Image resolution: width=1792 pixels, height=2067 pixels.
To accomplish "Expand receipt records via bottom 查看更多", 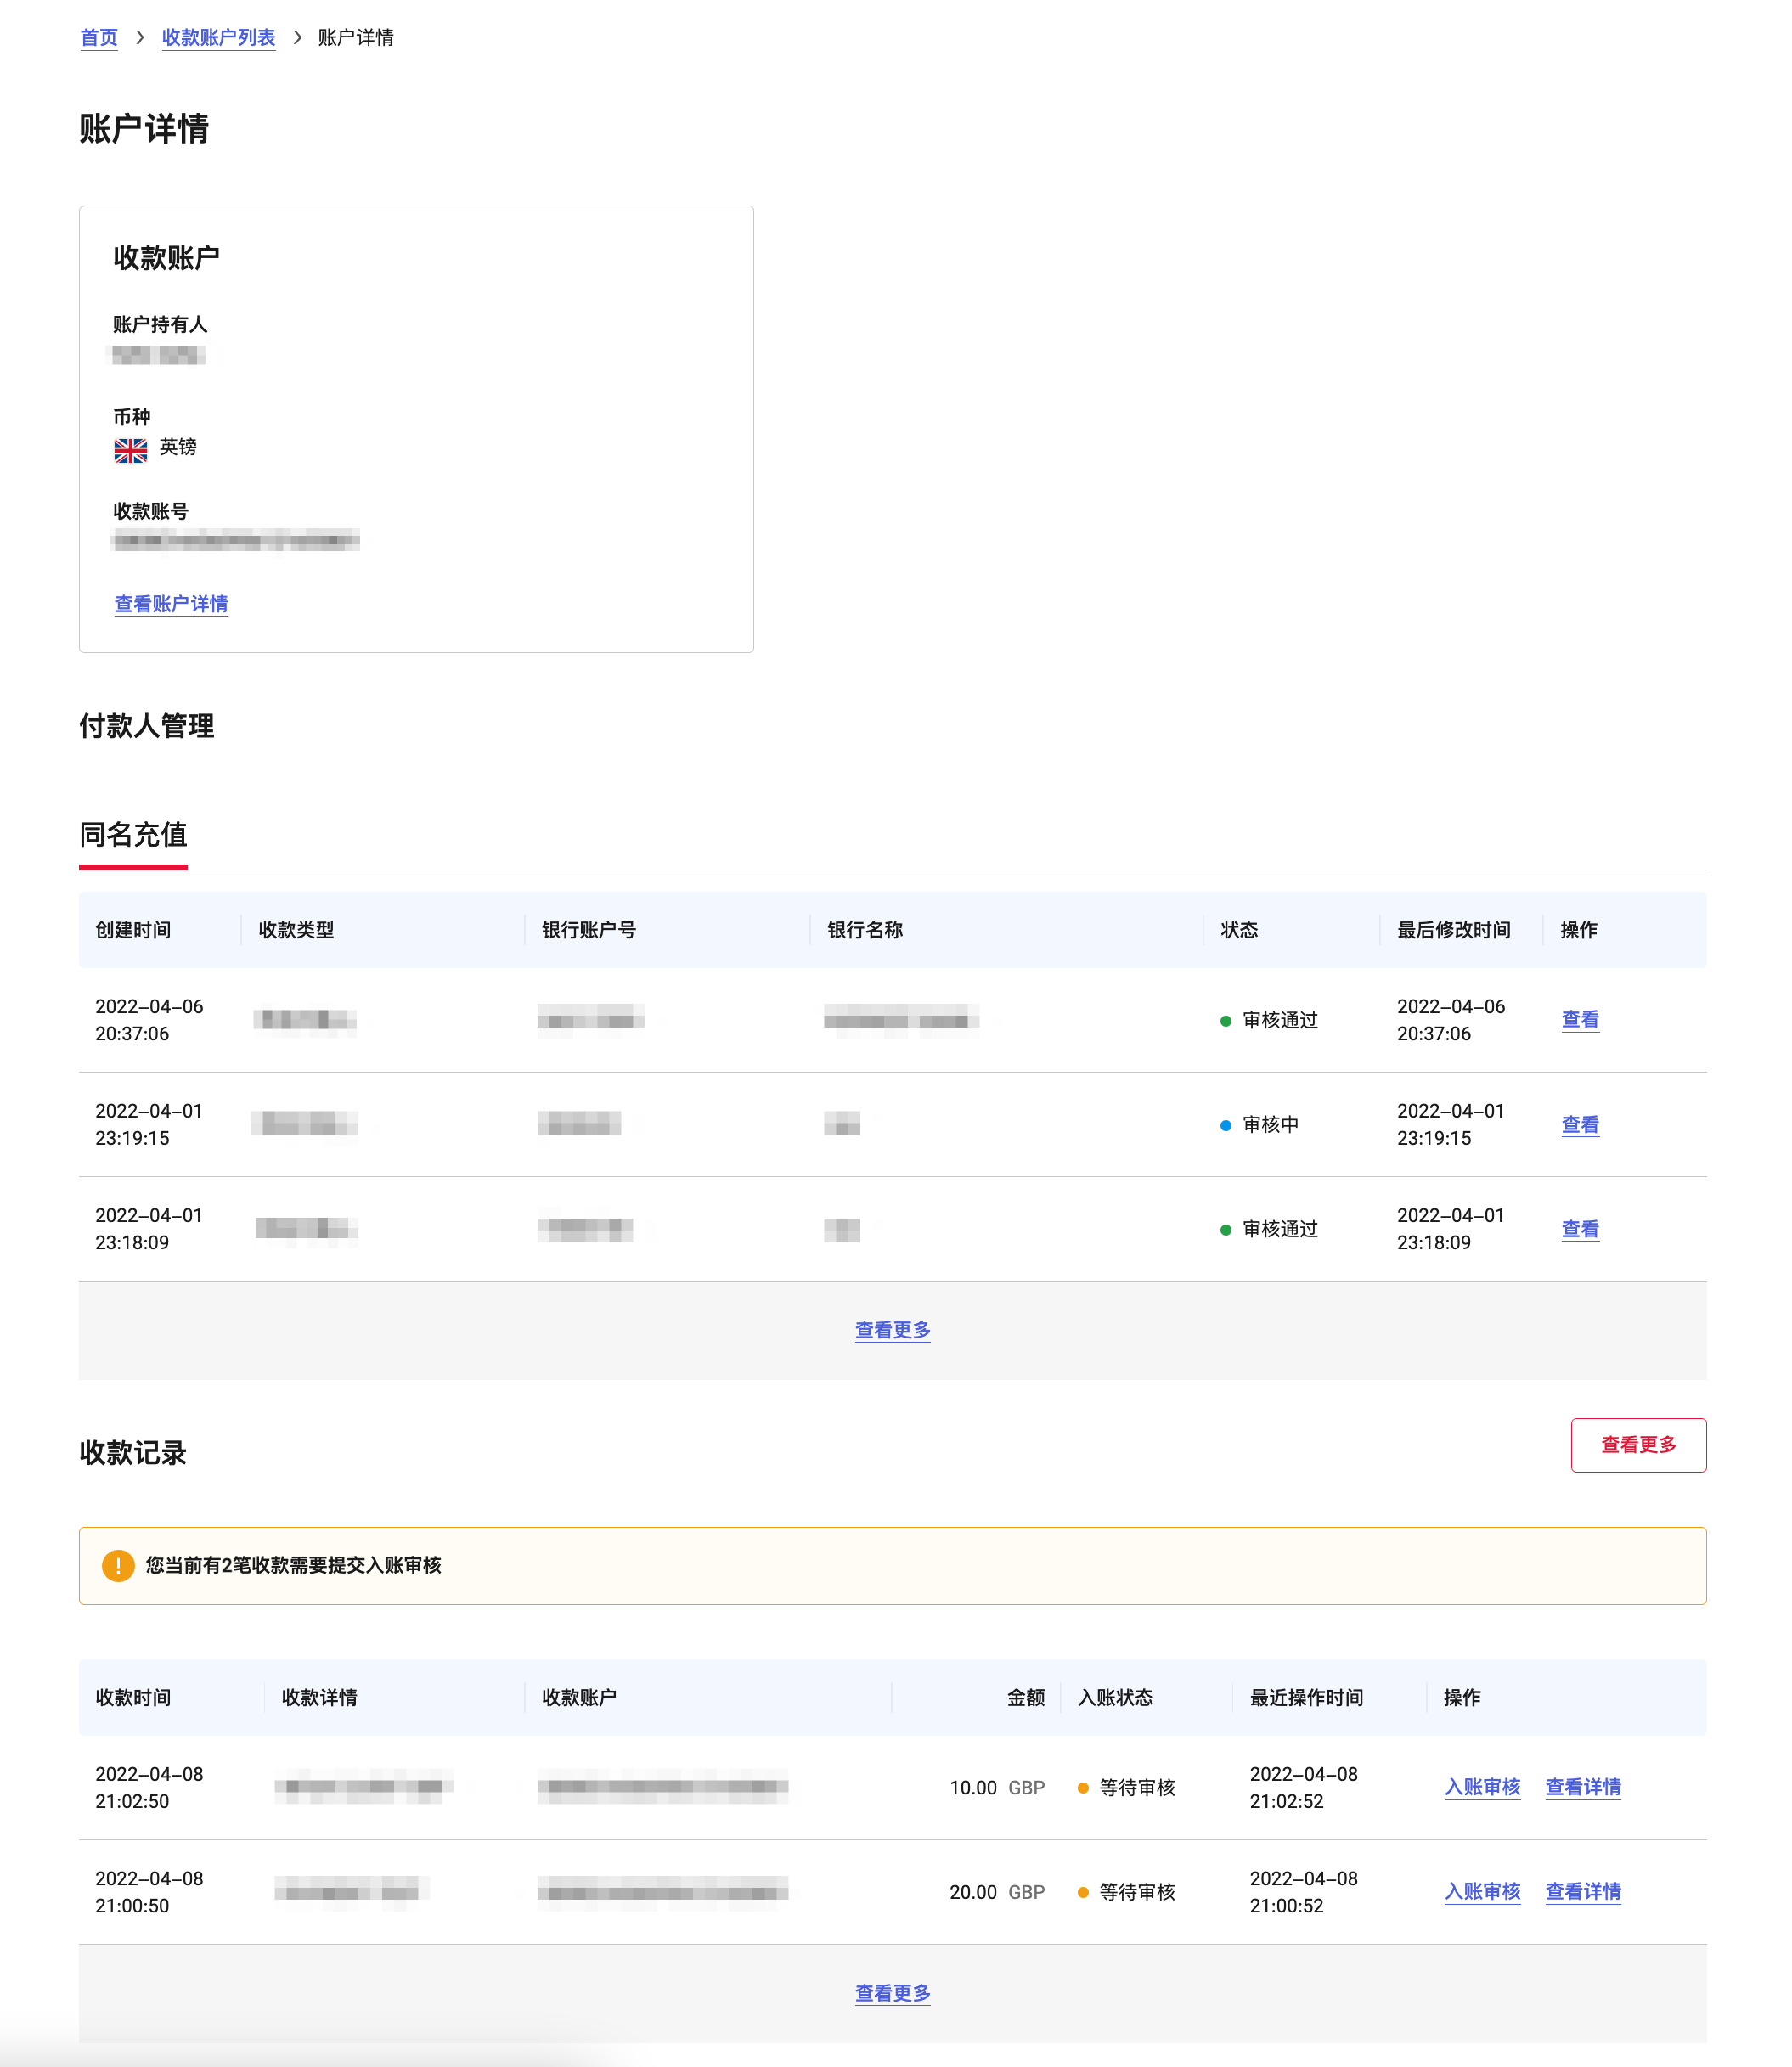I will [x=892, y=1993].
